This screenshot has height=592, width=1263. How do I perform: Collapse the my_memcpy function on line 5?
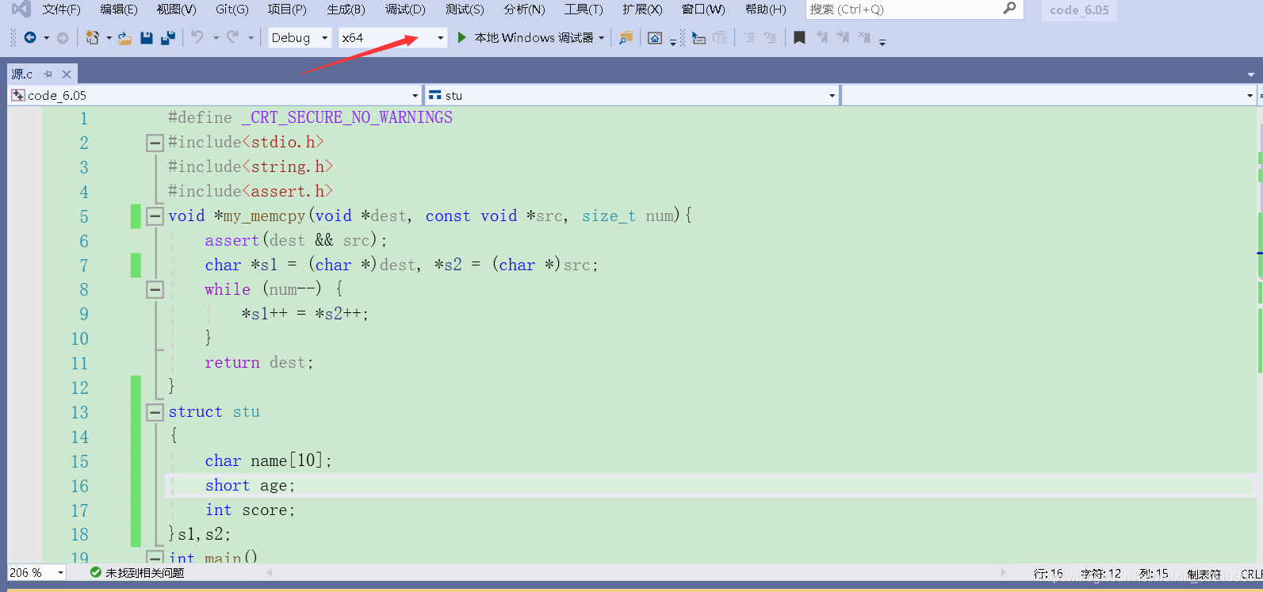(x=155, y=216)
